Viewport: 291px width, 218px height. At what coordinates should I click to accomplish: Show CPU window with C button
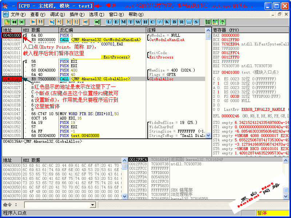(152, 22)
